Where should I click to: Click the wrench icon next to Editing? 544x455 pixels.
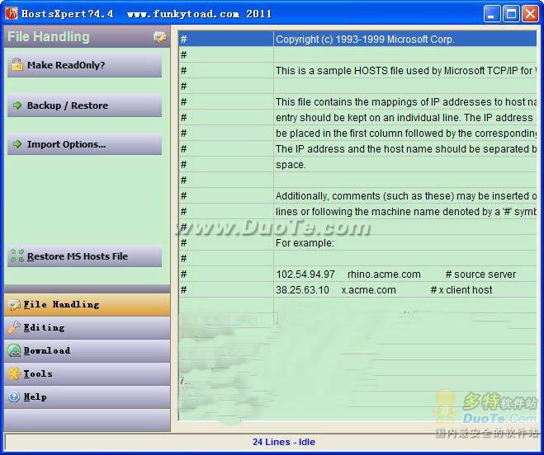click(x=14, y=327)
